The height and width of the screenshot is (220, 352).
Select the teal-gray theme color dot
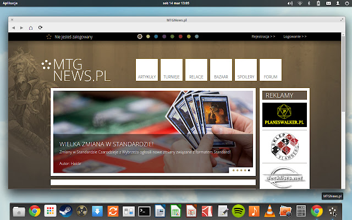[197, 37]
